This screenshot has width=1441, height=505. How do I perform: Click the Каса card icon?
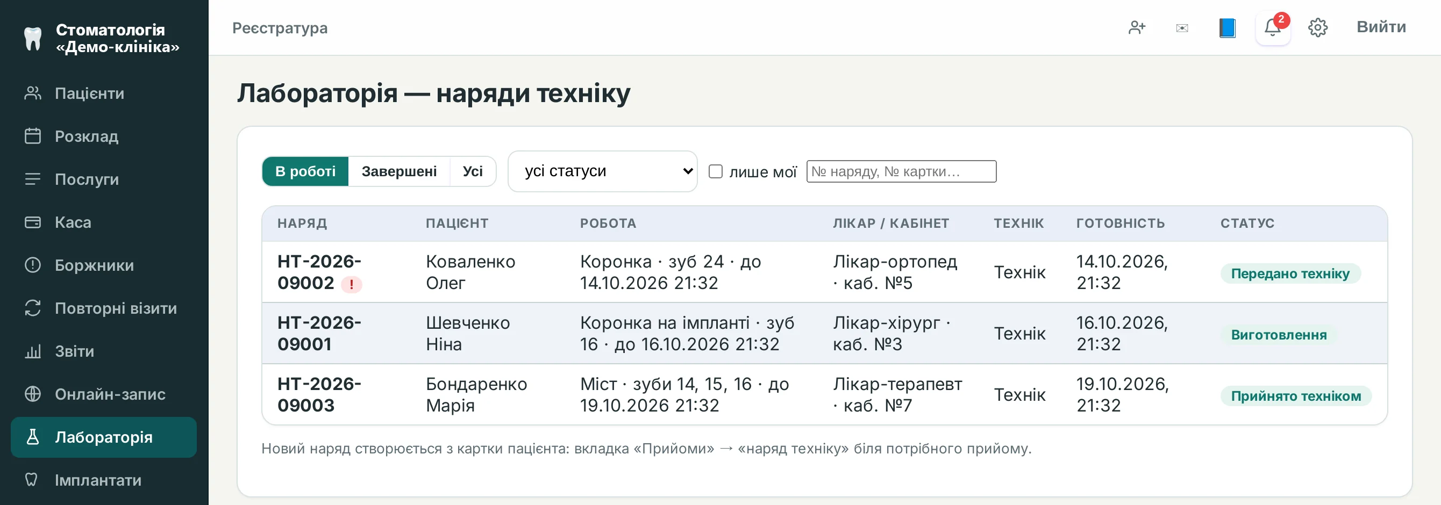[x=33, y=222]
